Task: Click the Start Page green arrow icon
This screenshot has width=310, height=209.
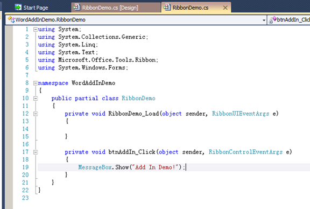Action: click(x=18, y=8)
